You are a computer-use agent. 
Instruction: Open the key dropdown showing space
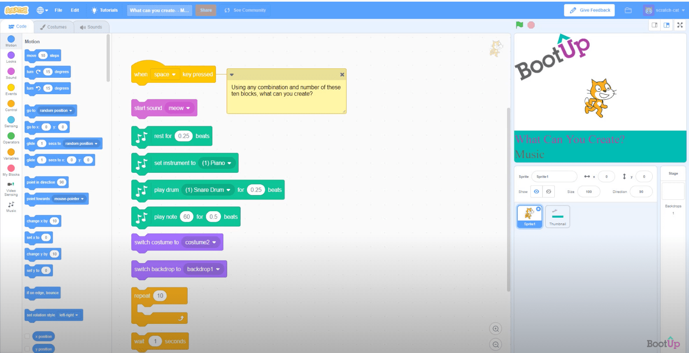coord(165,74)
